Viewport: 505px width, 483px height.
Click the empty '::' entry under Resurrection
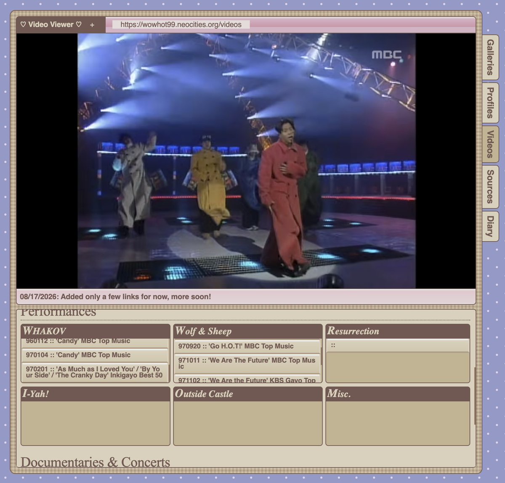pos(398,346)
